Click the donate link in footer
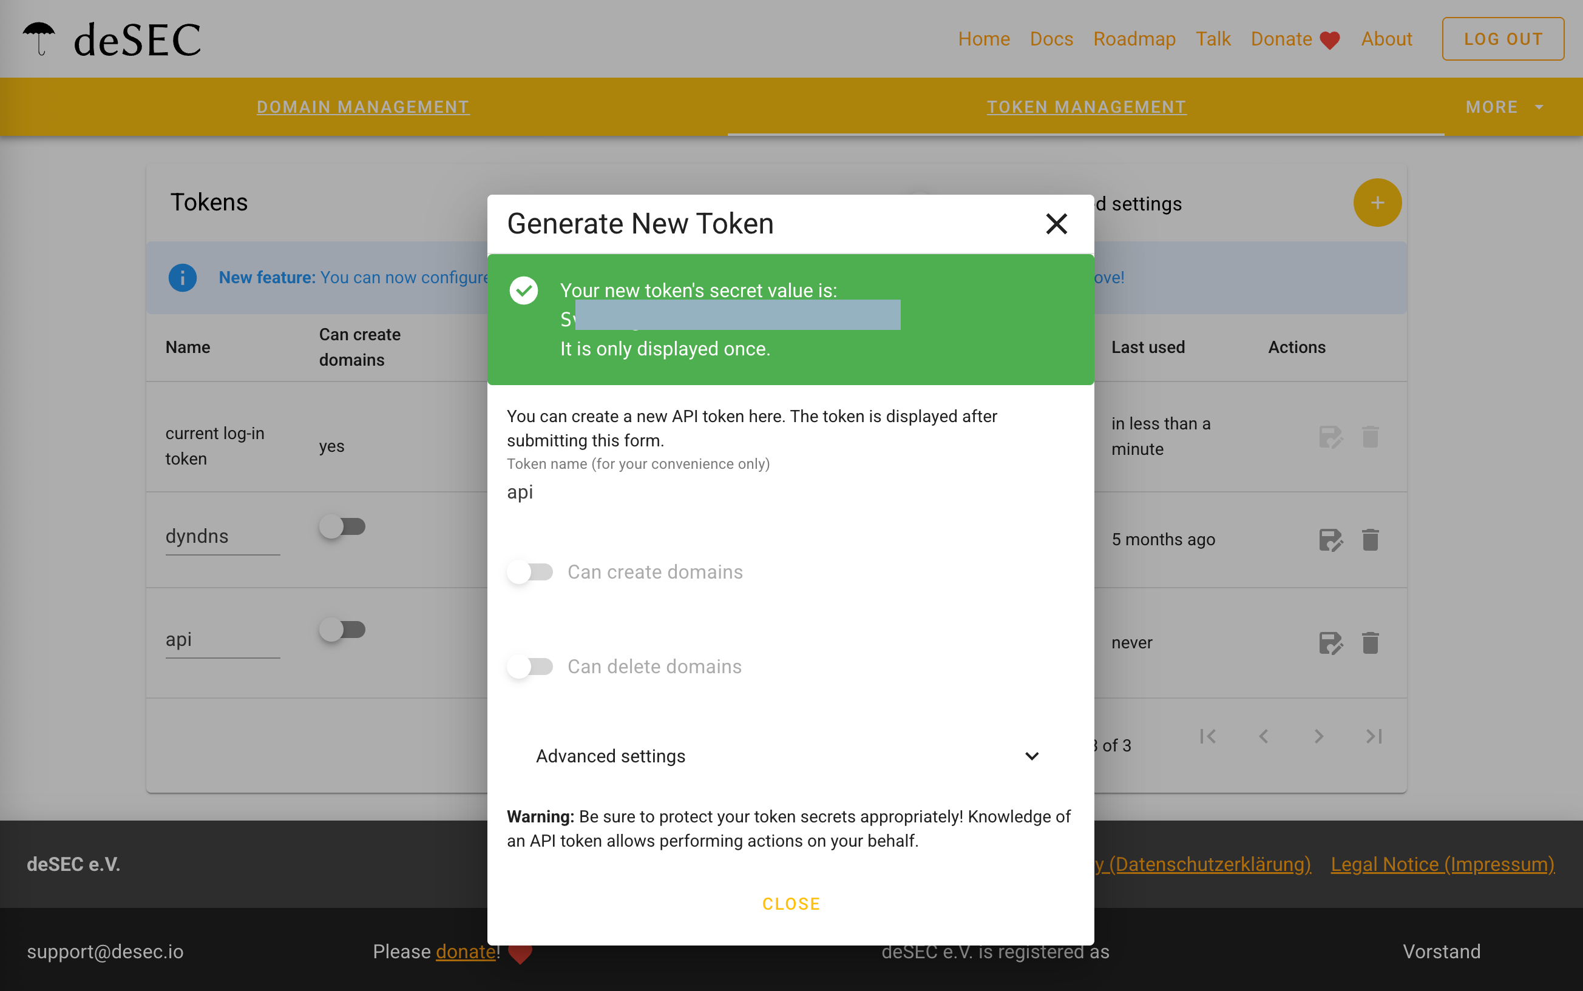Viewport: 1583px width, 991px height. [466, 951]
